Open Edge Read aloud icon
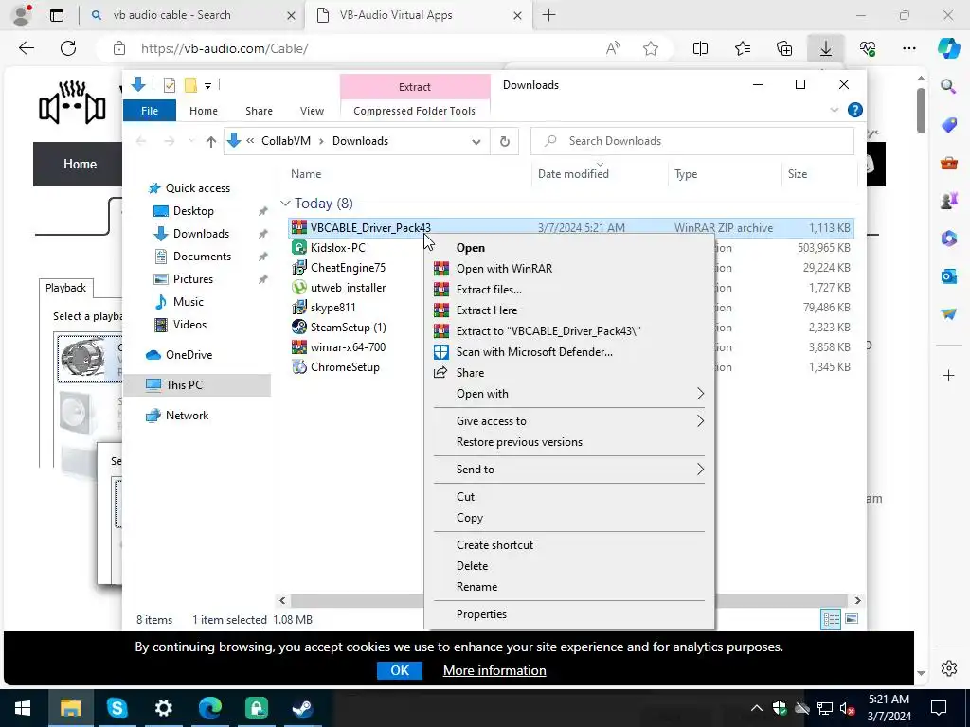This screenshot has width=970, height=727. [x=613, y=48]
